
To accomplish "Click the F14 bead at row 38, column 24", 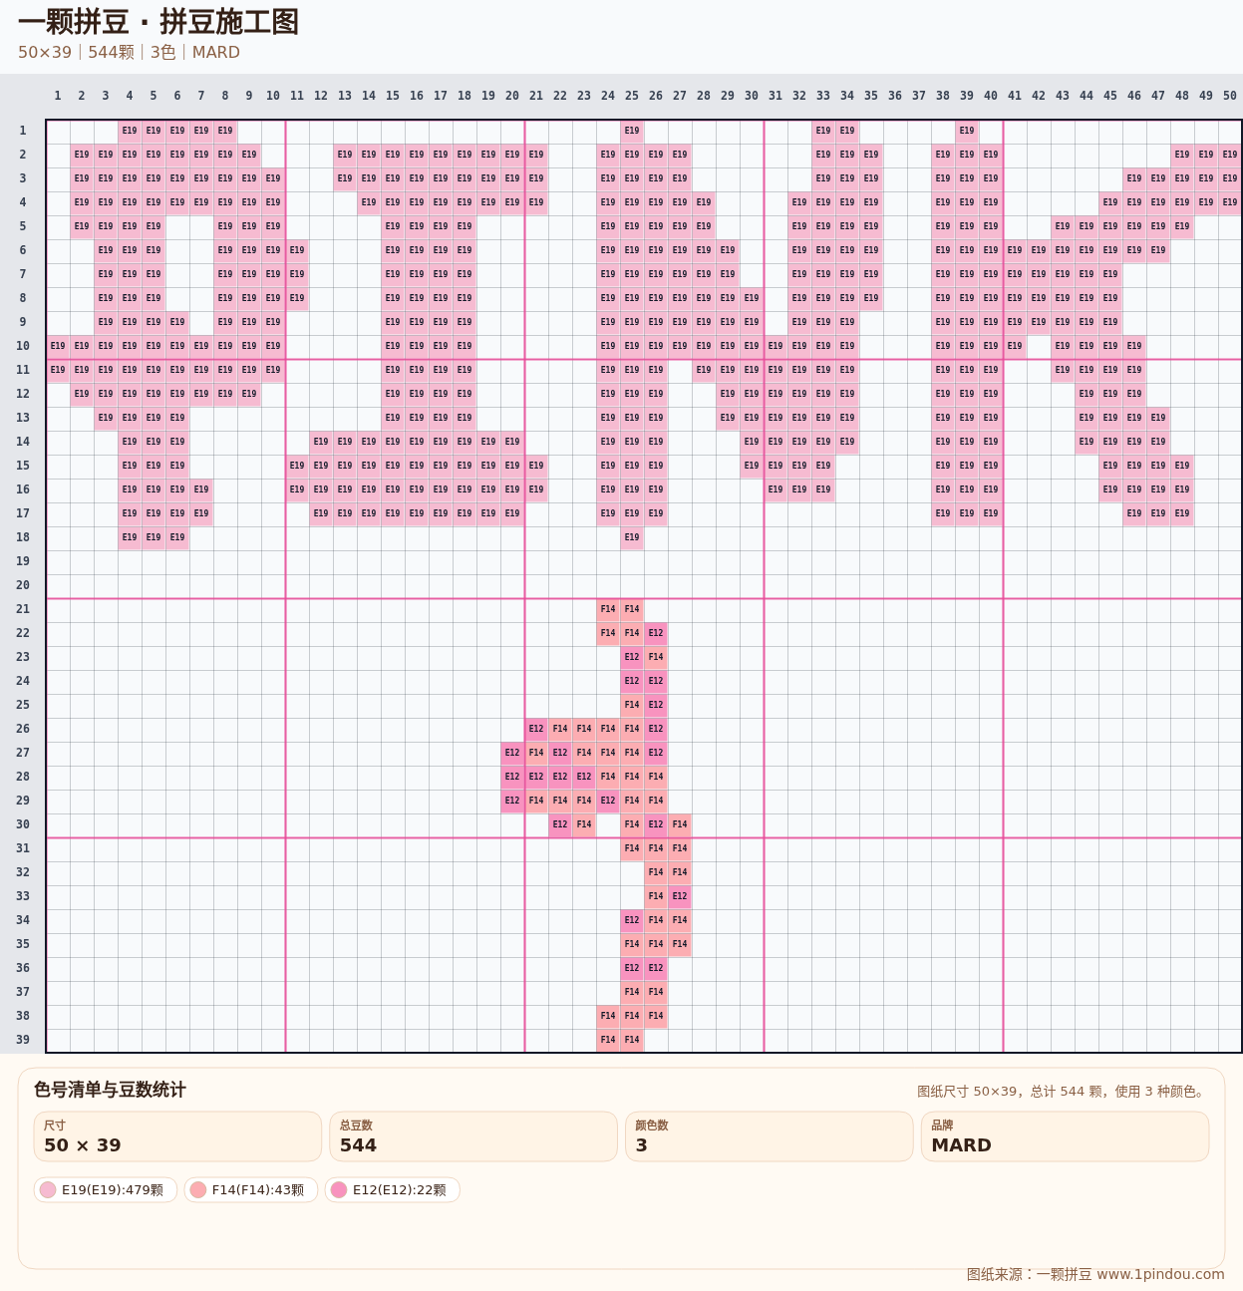I will 608,1016.
